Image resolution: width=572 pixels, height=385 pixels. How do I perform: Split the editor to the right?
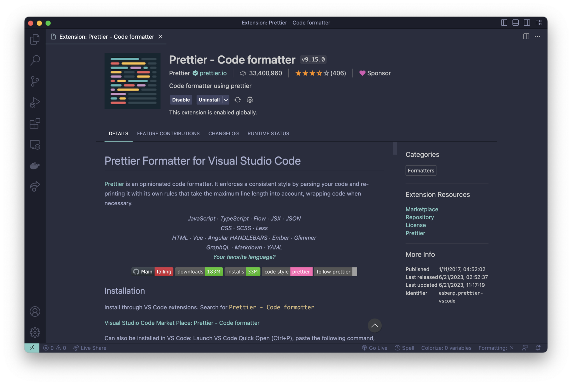click(x=526, y=36)
